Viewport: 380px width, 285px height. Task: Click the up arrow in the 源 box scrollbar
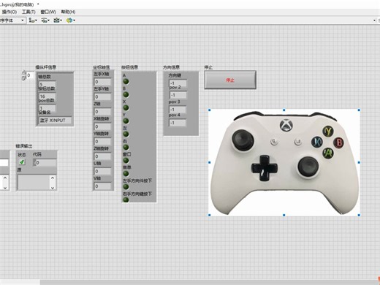click(x=53, y=178)
